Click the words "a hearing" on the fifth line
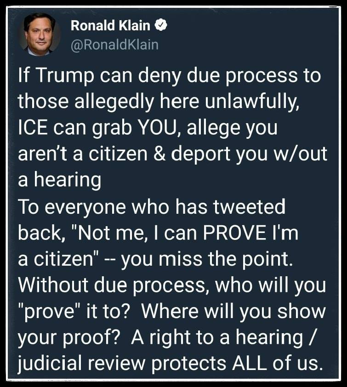 (59, 180)
